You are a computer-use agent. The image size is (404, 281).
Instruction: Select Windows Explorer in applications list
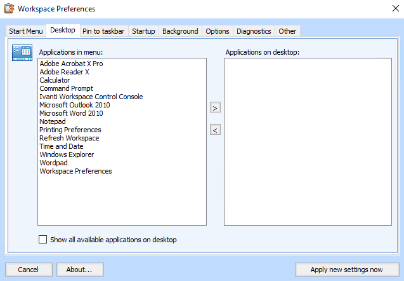[x=67, y=154]
